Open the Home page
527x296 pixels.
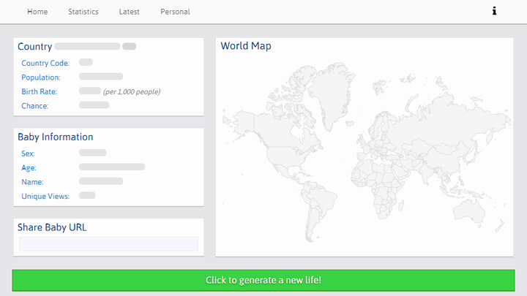[37, 12]
